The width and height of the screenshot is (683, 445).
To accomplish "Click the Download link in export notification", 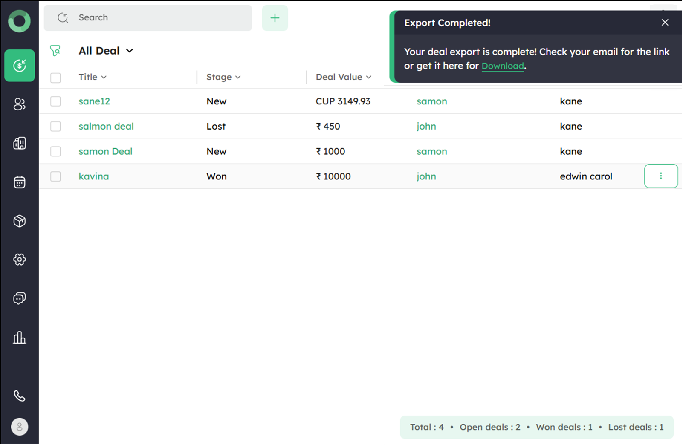I will tap(503, 66).
